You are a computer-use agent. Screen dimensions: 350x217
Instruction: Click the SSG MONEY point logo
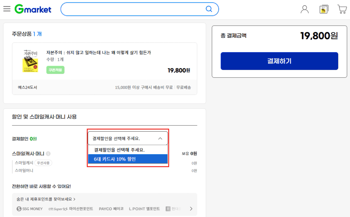(x=30, y=209)
